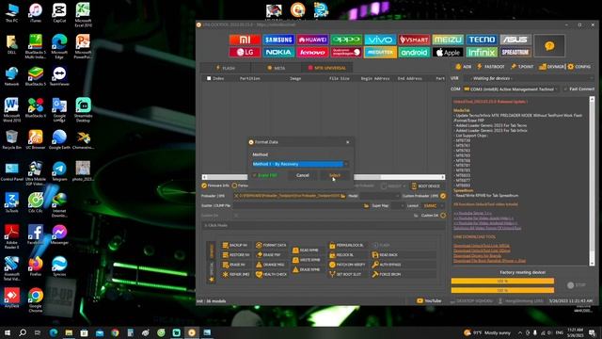Click the HEALTH CHECK heart icon
This screenshot has height=339, width=602.
pos(260,274)
